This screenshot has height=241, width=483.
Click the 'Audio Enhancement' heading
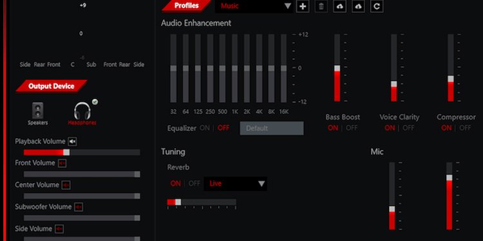196,23
